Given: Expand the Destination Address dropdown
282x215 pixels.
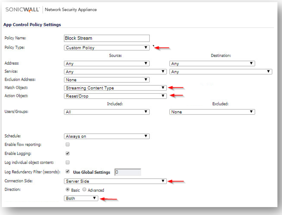Looking at the screenshot, I should tap(212, 63).
